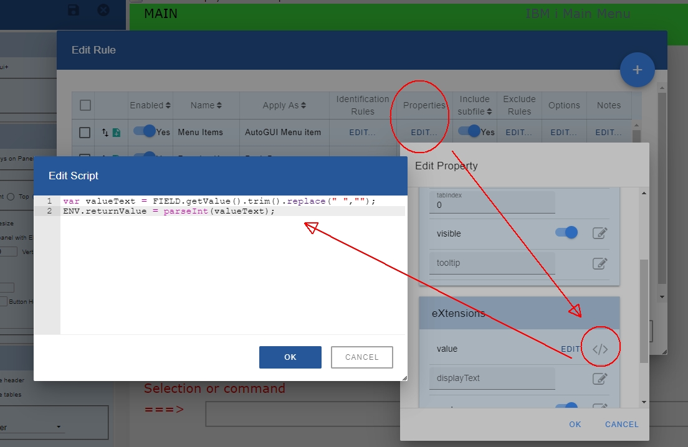
Task: Sort the table by Enabled column
Action: [150, 105]
